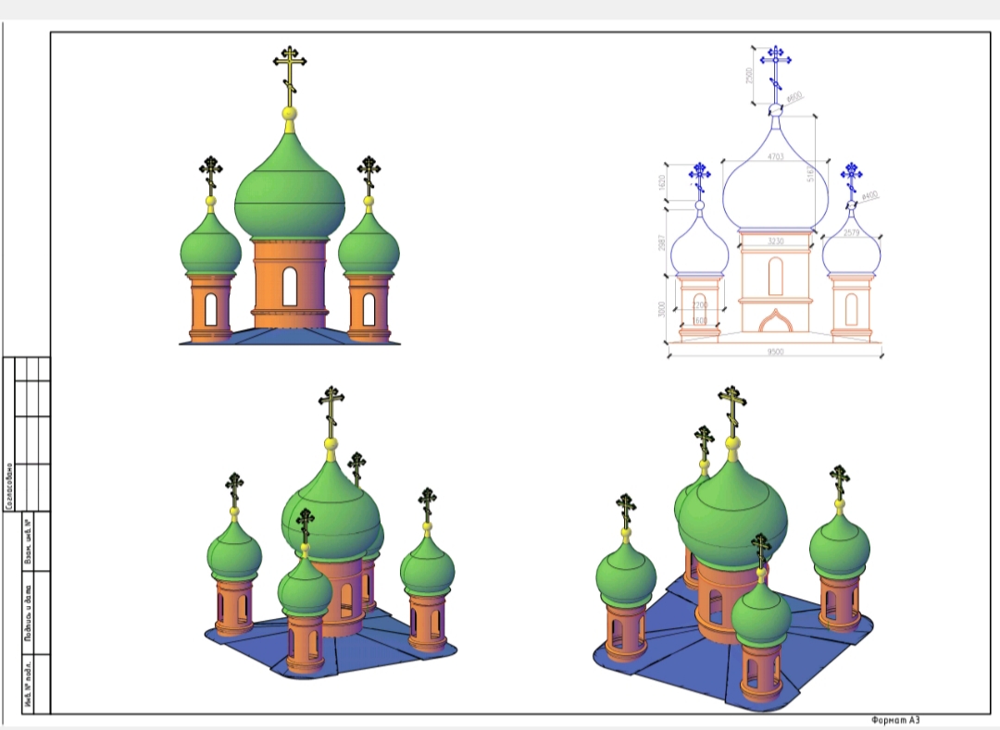Click the ø400 small sphere diameter label

click(869, 195)
